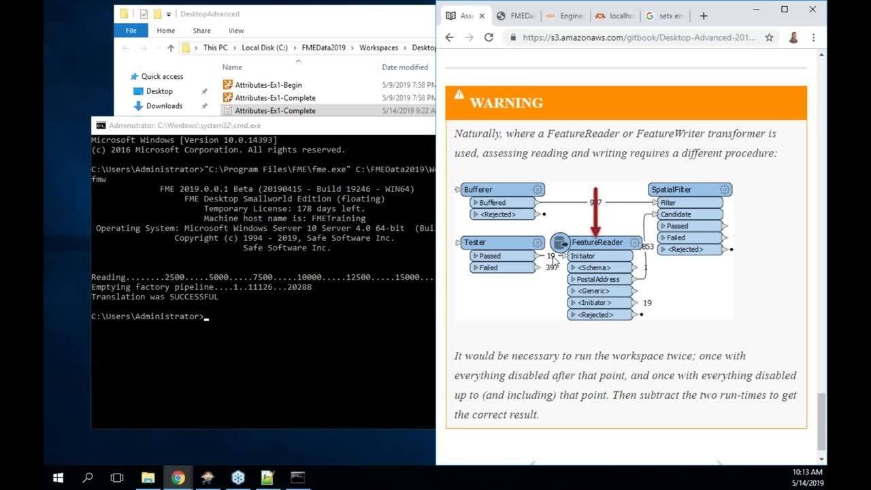Switch to the FMEData tab

(x=515, y=16)
